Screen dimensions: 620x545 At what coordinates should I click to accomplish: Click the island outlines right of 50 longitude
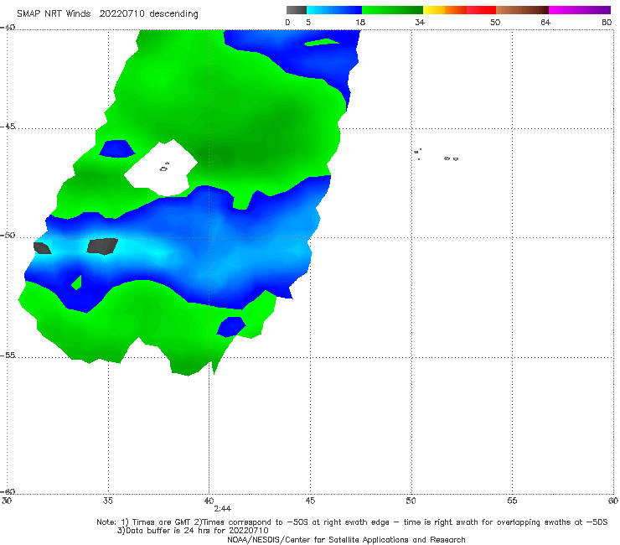436,155
